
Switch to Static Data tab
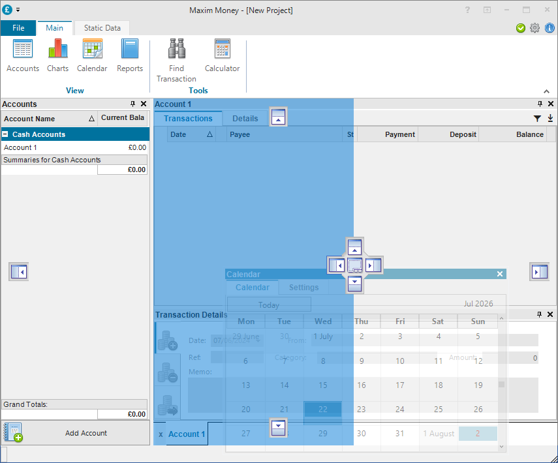(102, 28)
